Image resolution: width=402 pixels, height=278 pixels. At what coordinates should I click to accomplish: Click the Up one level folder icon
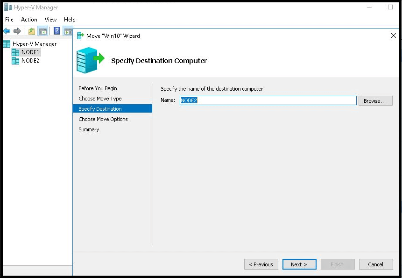click(32, 31)
